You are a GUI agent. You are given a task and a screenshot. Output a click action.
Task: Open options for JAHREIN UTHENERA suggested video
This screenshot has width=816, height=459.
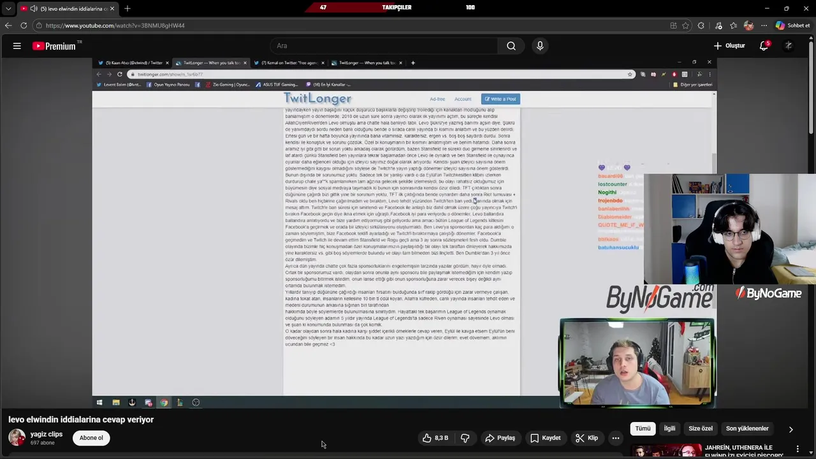pos(798,449)
